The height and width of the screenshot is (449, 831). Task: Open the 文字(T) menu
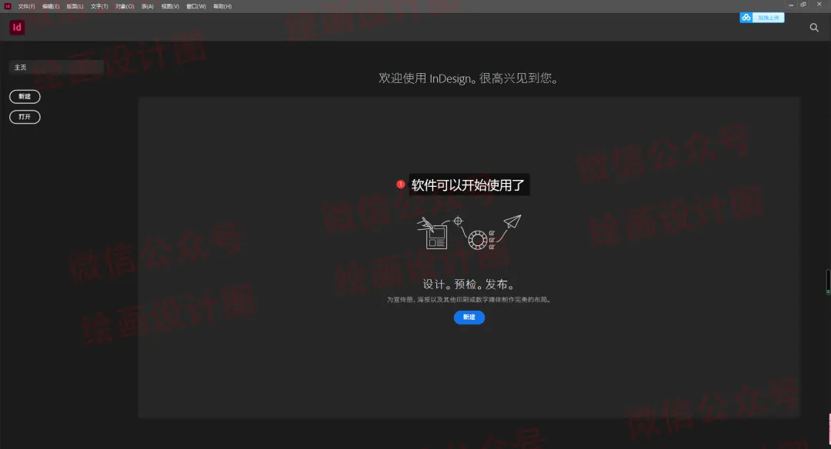(x=99, y=6)
